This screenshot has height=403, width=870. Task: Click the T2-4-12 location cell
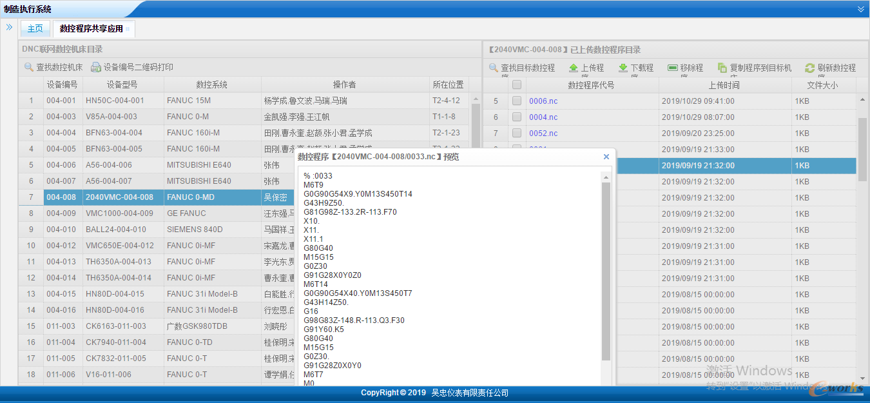[x=450, y=101]
